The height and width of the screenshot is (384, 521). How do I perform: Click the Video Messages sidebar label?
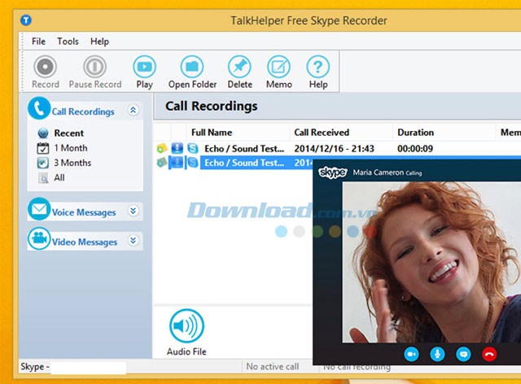(85, 242)
